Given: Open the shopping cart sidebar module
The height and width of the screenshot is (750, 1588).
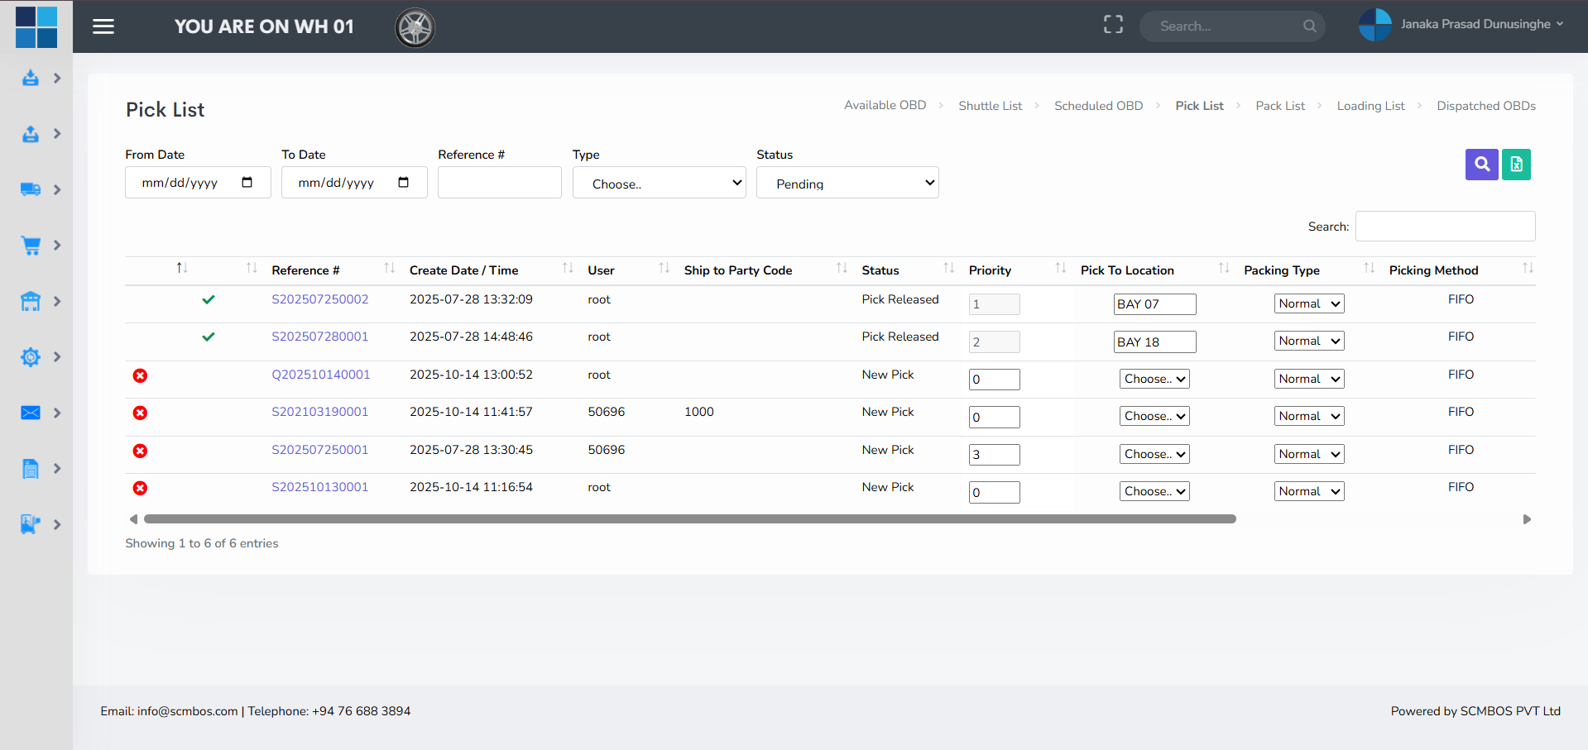Looking at the screenshot, I should tap(31, 246).
